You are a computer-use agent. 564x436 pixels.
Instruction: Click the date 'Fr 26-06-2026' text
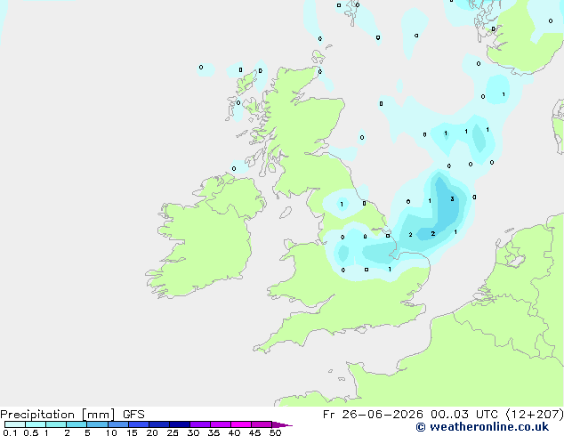point(373,415)
